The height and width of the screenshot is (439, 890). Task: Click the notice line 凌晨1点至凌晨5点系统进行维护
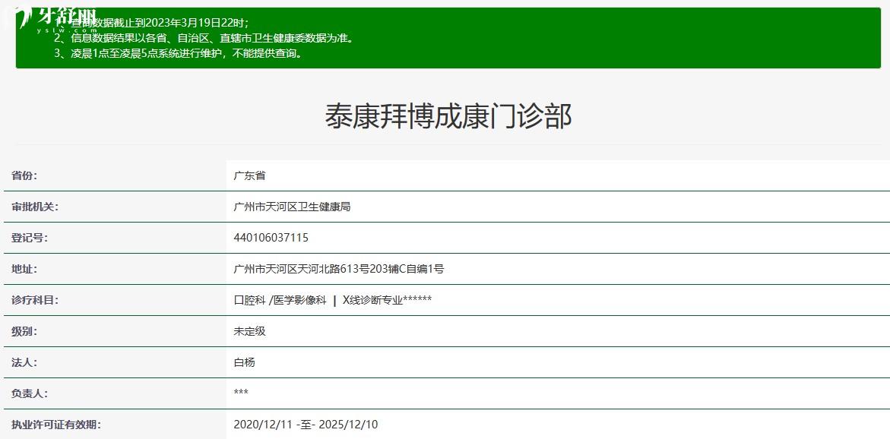coord(178,55)
